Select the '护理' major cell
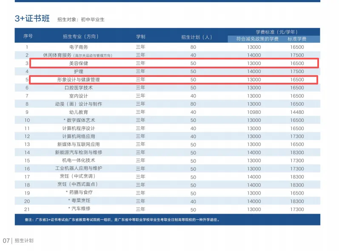339x251 pixels. [79, 71]
